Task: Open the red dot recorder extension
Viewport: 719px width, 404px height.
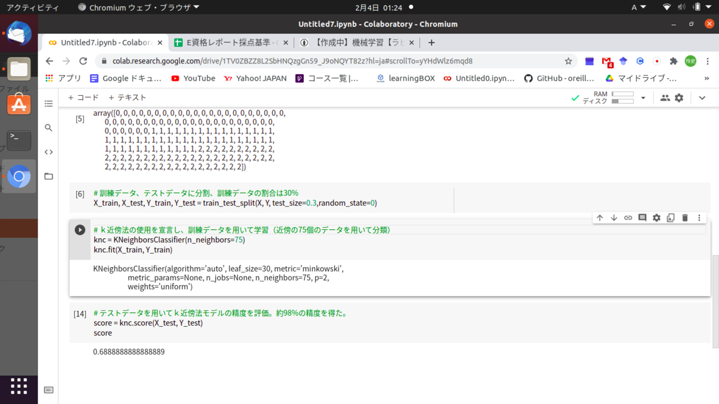Action: (x=657, y=61)
